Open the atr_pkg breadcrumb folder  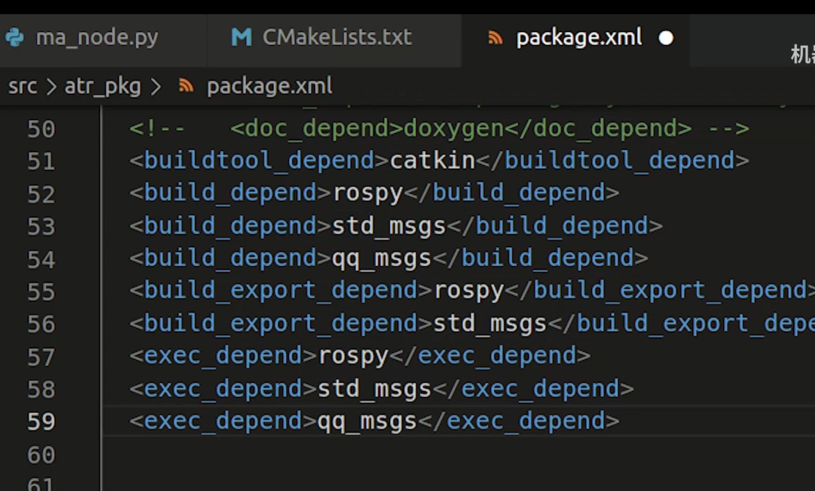[103, 86]
